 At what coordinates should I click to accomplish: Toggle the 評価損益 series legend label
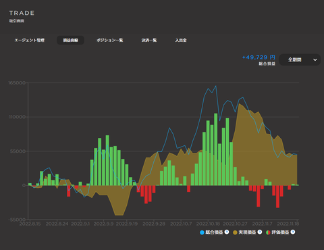280,232
